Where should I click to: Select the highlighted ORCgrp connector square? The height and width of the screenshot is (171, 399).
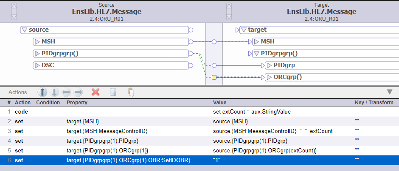click(214, 77)
